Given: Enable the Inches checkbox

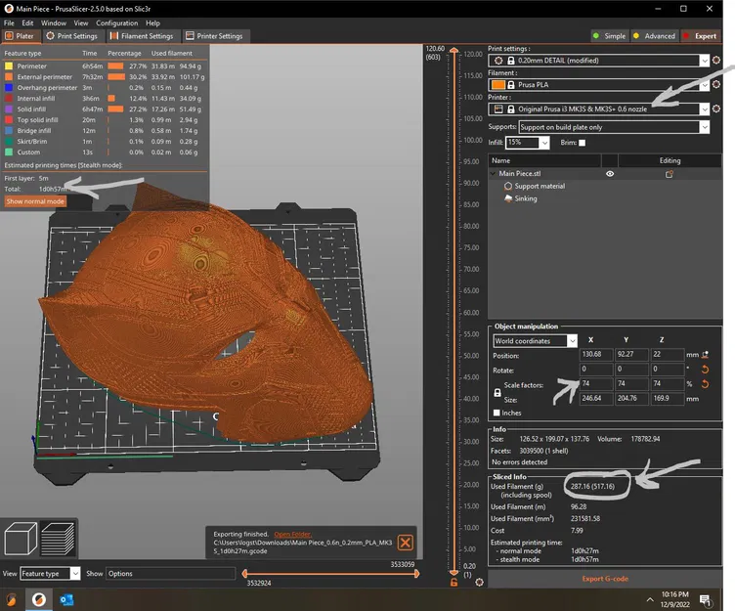Looking at the screenshot, I should pyautogui.click(x=497, y=413).
